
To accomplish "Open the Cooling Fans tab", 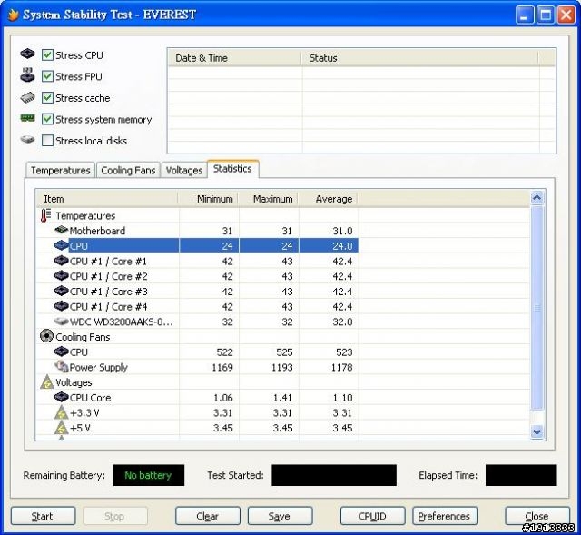I will click(x=128, y=170).
